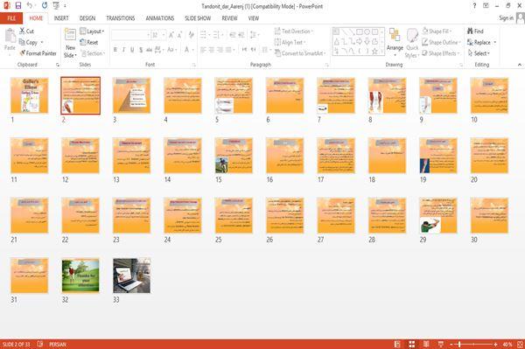Open Shape Outline dropdown
525x349 pixels.
(x=441, y=42)
